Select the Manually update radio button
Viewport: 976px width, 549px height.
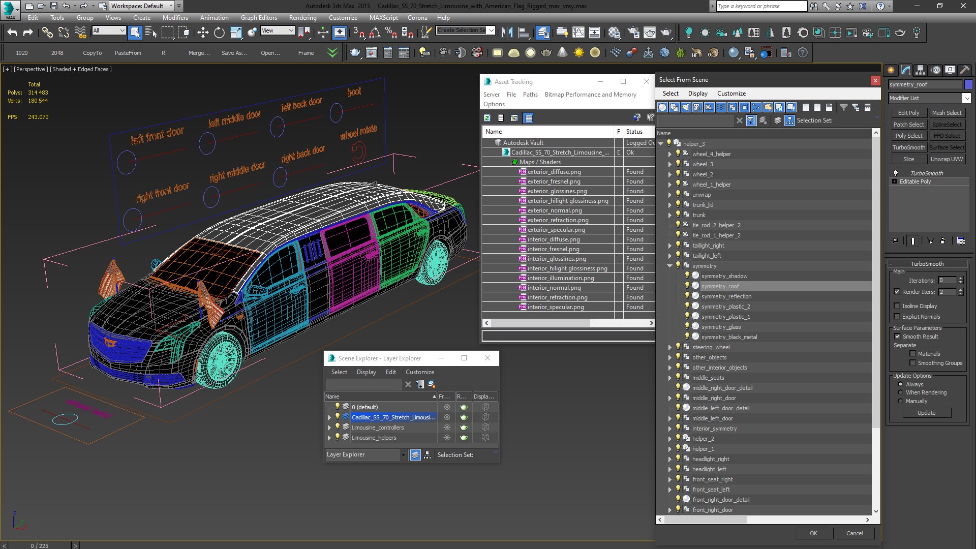pos(900,401)
